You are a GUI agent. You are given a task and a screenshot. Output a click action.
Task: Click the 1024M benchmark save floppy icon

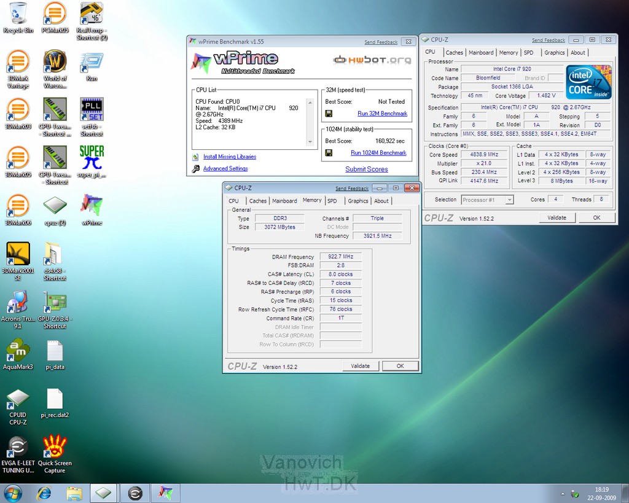coord(329,153)
